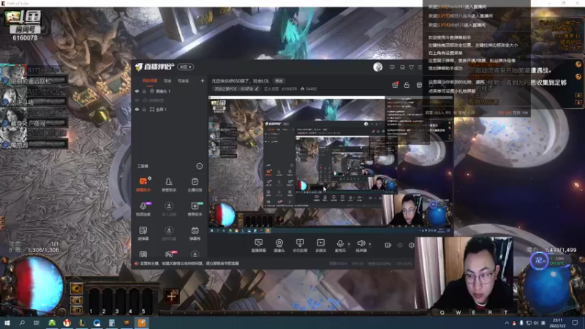This screenshot has width=585, height=329.
Task: Open the 视频连麦 tool icon
Action: [143, 209]
